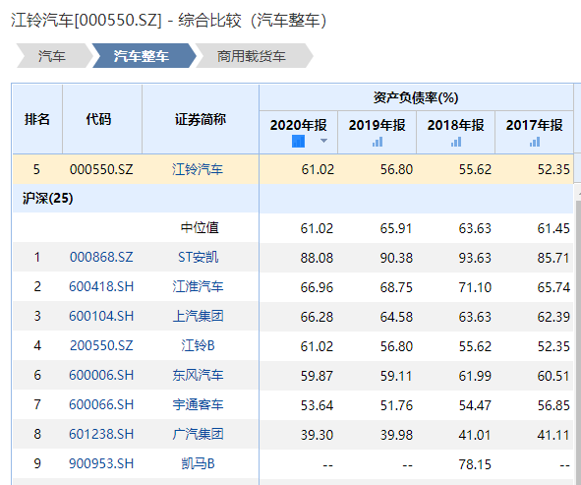This screenshot has width=581, height=485.
Task: Click the 证券简称 column header
Action: 201,119
